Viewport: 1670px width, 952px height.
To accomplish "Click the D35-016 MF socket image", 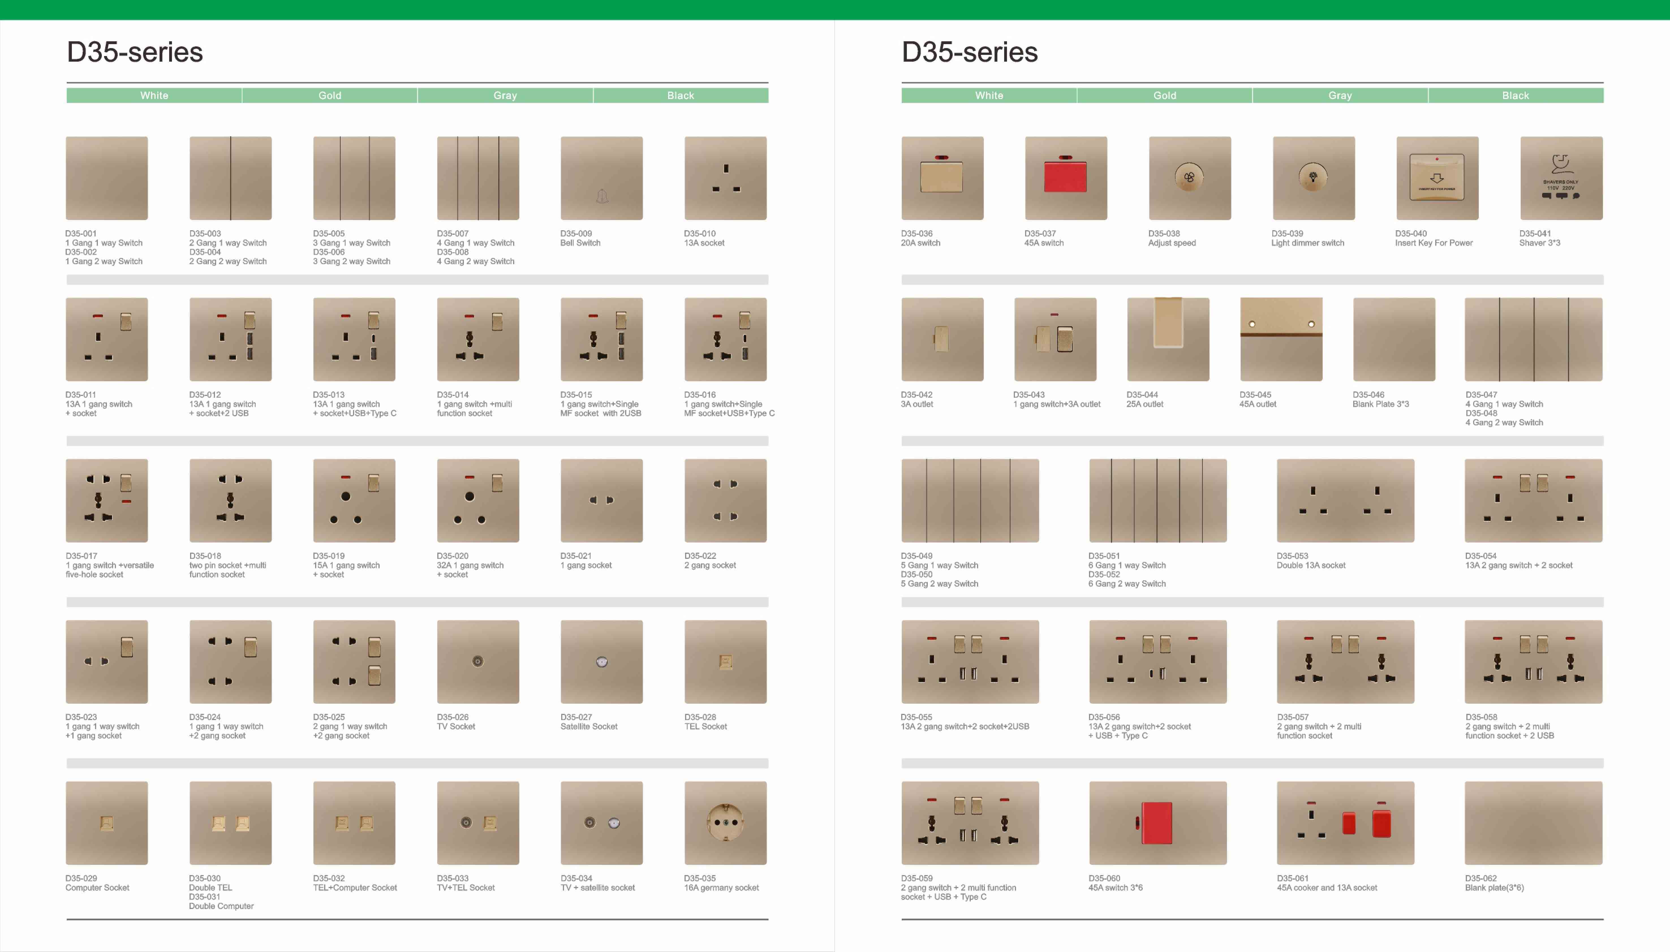I will (x=725, y=339).
